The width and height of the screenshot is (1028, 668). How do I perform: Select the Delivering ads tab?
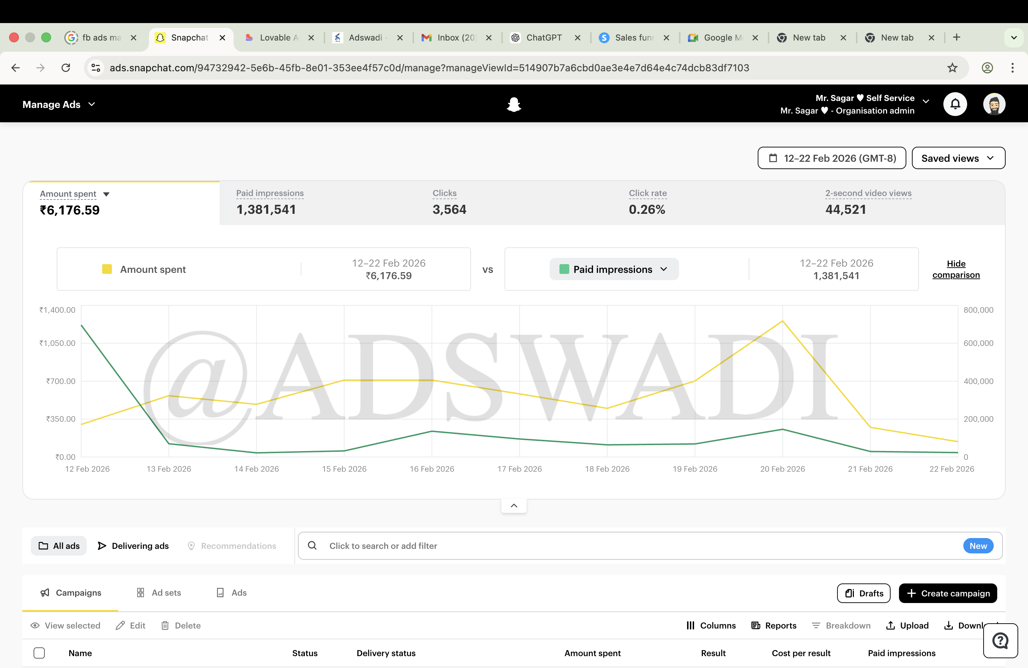click(x=133, y=545)
